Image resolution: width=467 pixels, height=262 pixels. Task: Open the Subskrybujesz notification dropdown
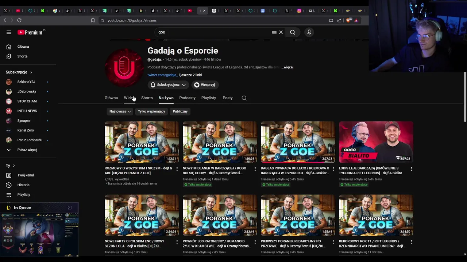pos(168,85)
